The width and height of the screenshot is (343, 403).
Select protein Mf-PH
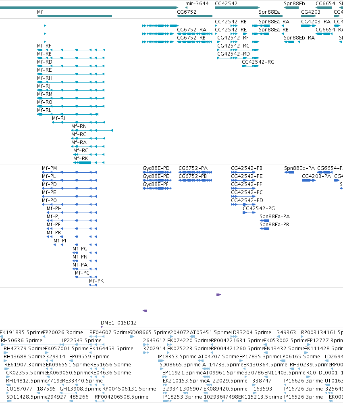click(x=72, y=213)
